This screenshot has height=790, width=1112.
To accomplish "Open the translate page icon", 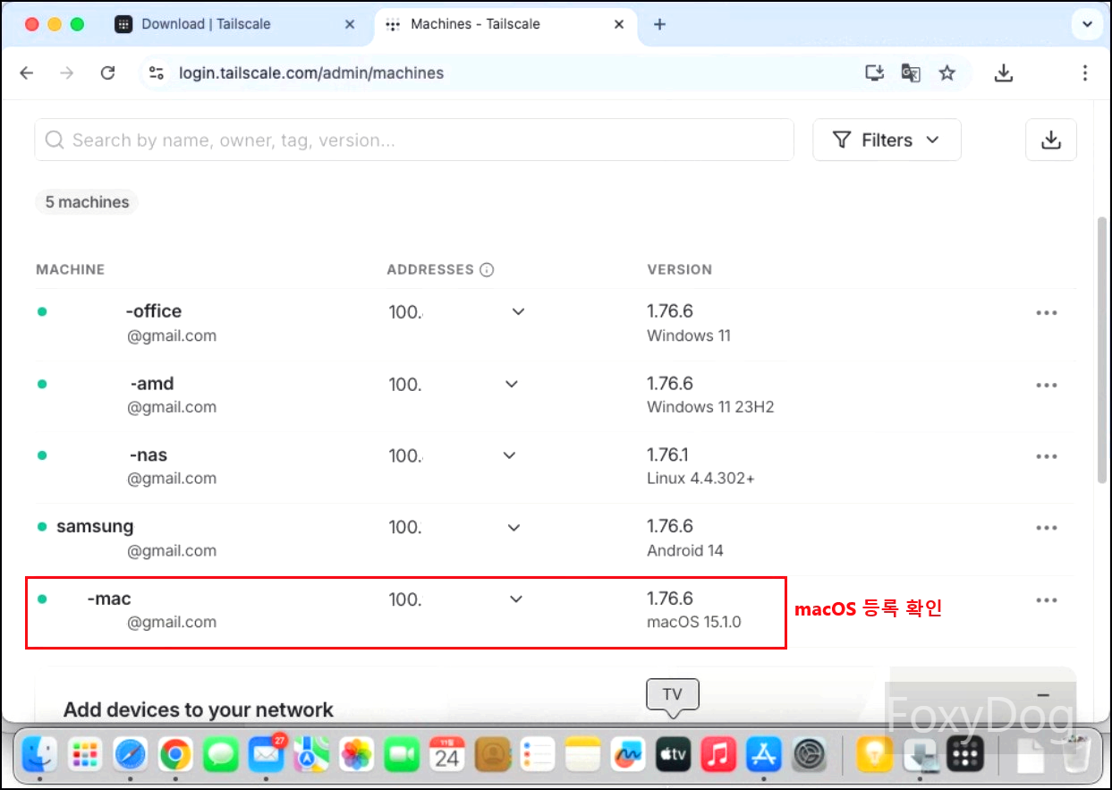I will 911,73.
